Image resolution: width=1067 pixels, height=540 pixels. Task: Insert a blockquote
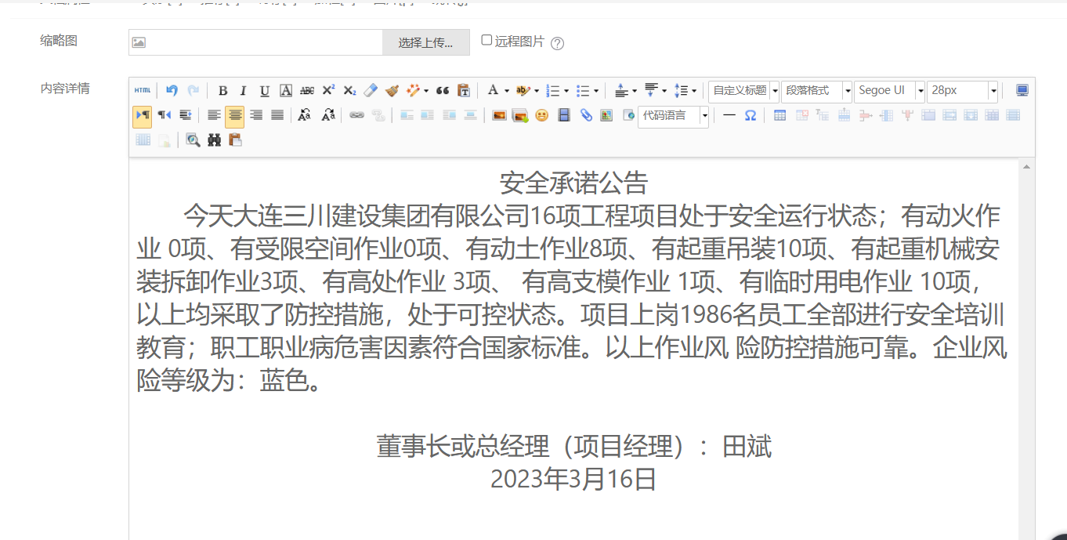click(x=443, y=91)
